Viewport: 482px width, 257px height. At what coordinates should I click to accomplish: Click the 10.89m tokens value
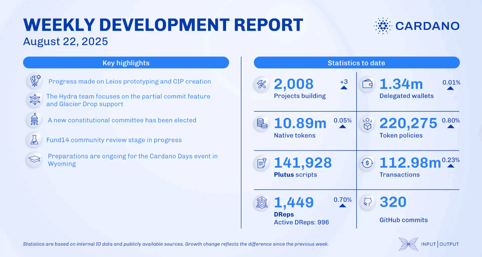coord(300,123)
